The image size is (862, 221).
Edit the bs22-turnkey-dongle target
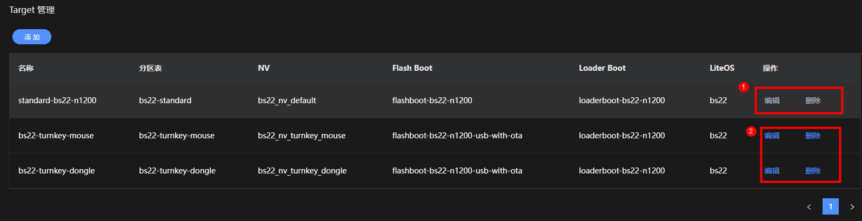pos(772,171)
